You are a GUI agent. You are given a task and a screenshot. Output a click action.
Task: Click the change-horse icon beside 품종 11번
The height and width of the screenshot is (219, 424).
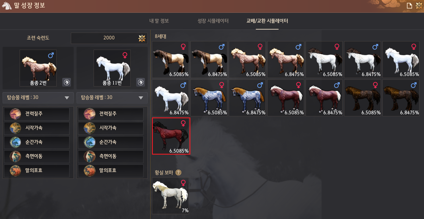coord(141,82)
